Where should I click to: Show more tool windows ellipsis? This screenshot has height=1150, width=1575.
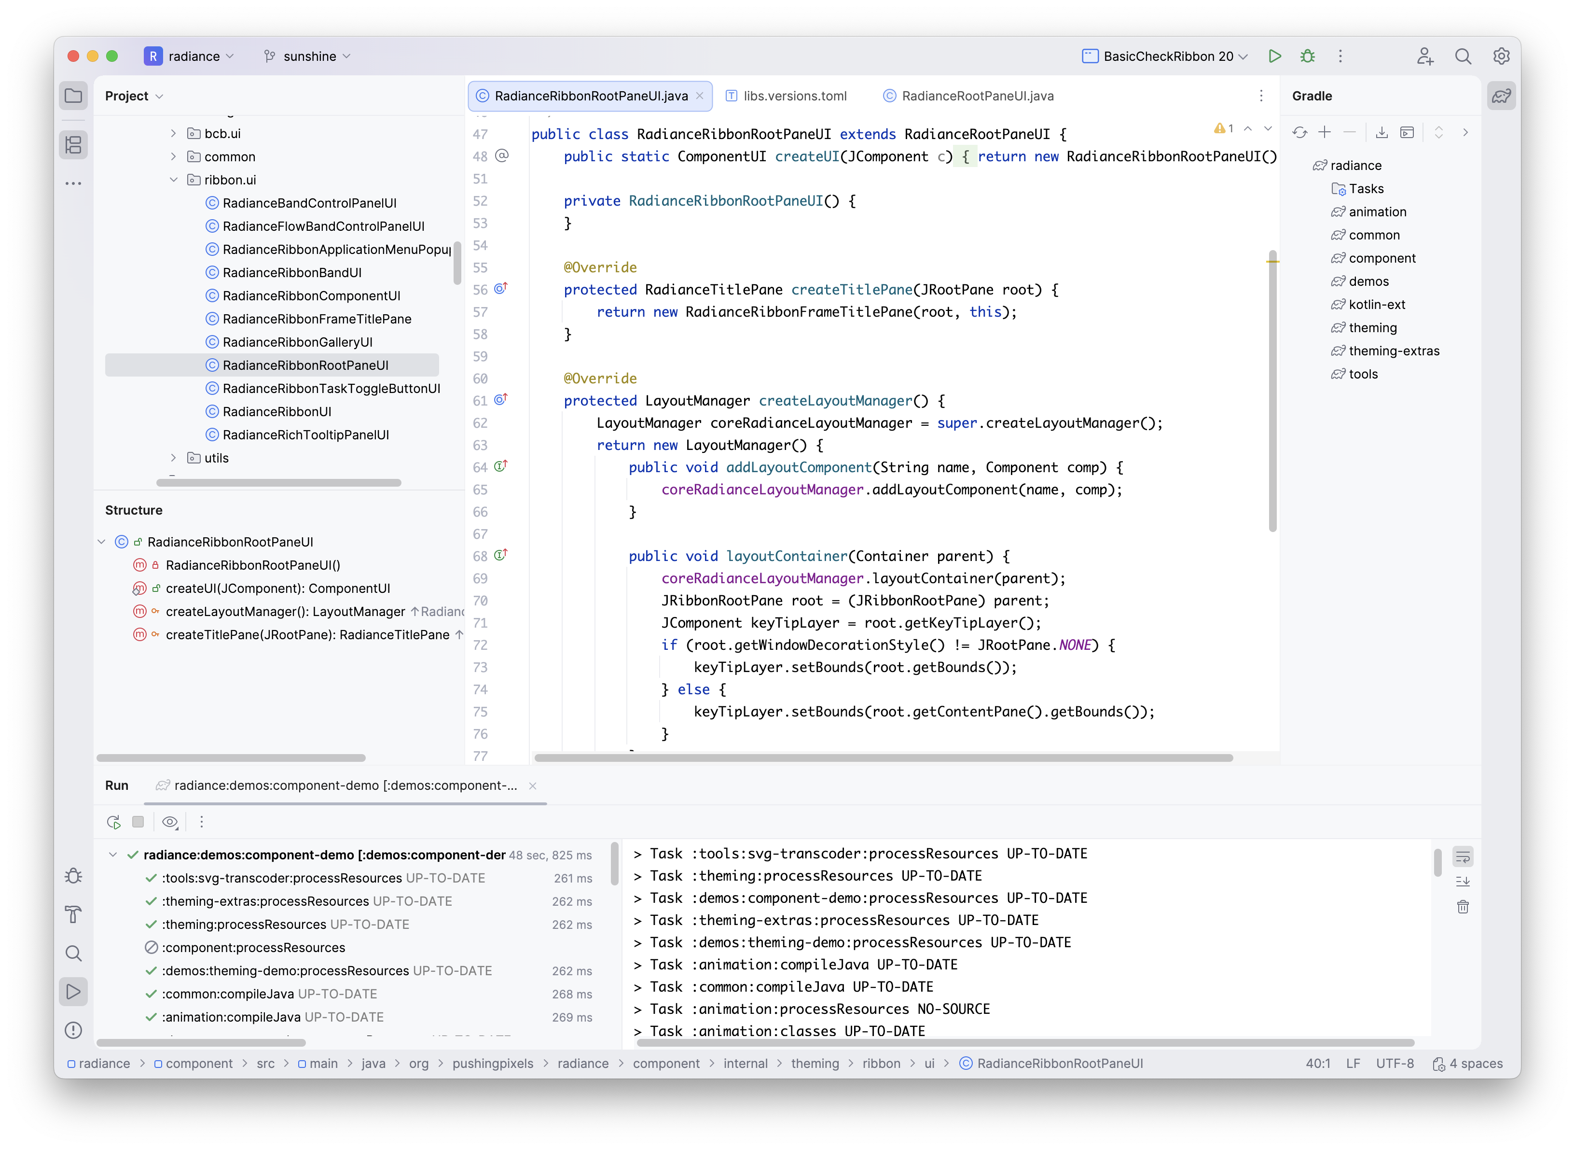(73, 184)
